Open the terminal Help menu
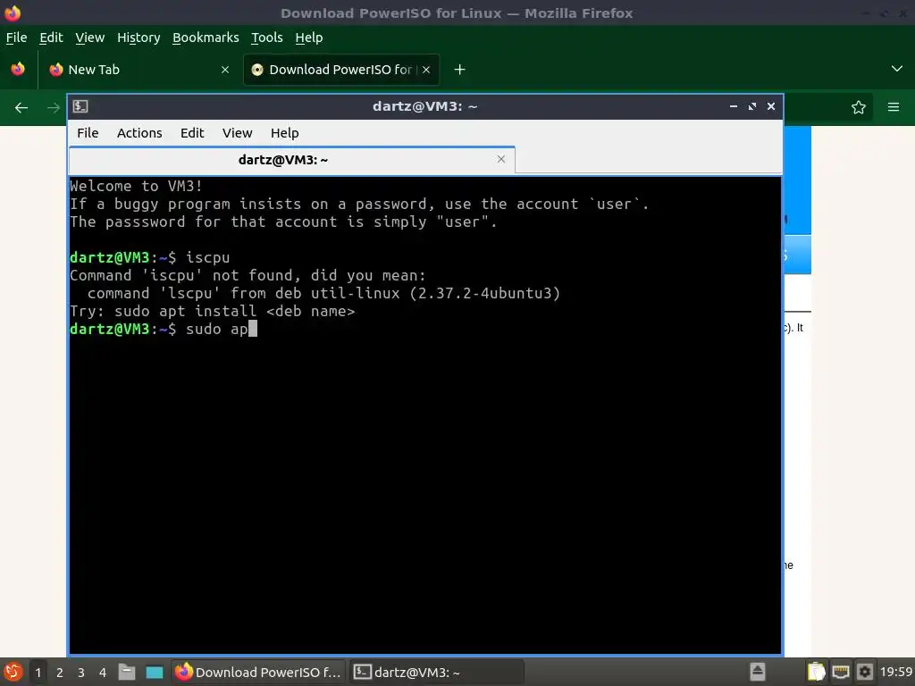 (285, 133)
